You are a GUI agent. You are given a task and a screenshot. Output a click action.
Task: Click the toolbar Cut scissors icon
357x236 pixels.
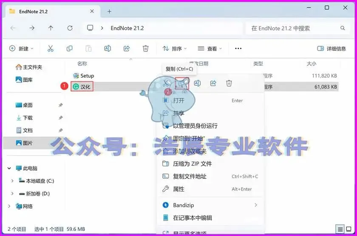click(x=50, y=48)
